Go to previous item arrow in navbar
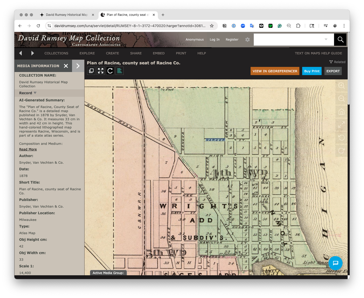Image resolution: width=364 pixels, height=298 pixels. click(x=21, y=53)
